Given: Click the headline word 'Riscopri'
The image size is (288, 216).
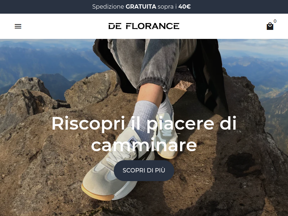Looking at the screenshot, I should (88, 124).
